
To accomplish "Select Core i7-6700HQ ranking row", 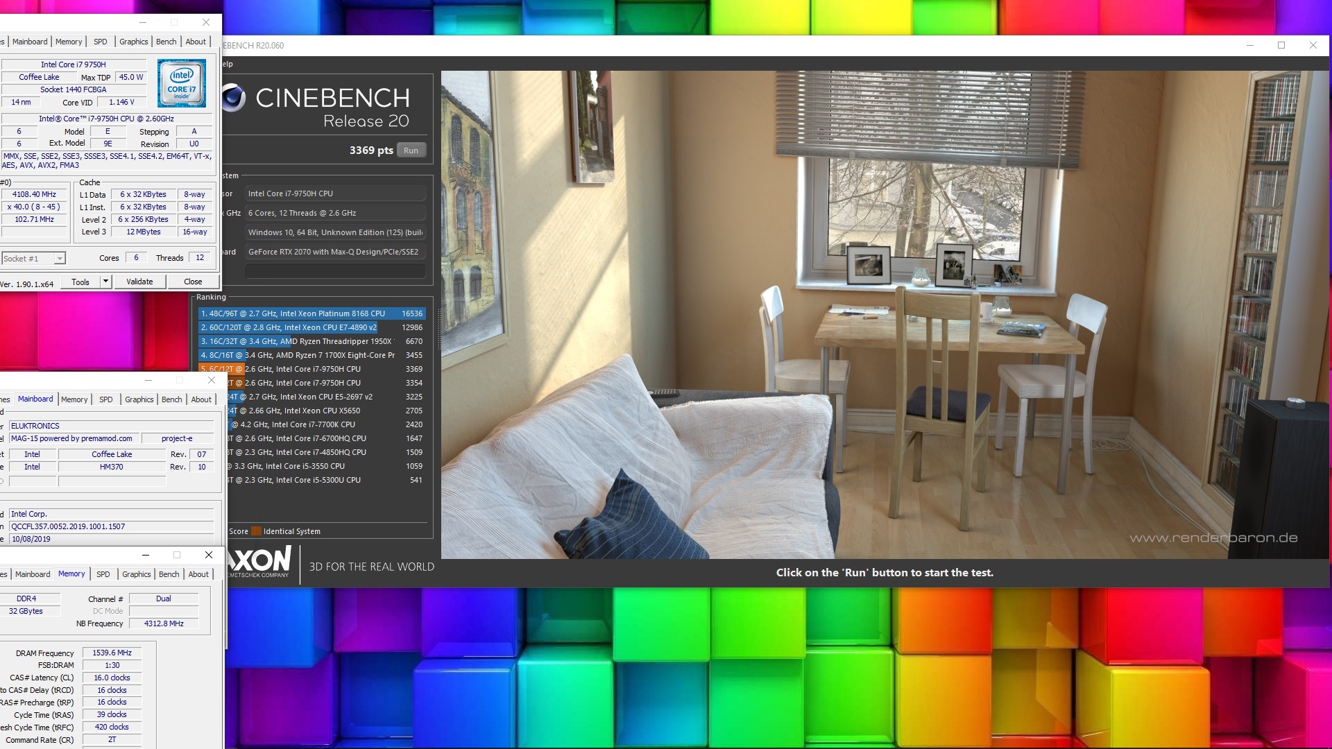I will tap(325, 438).
